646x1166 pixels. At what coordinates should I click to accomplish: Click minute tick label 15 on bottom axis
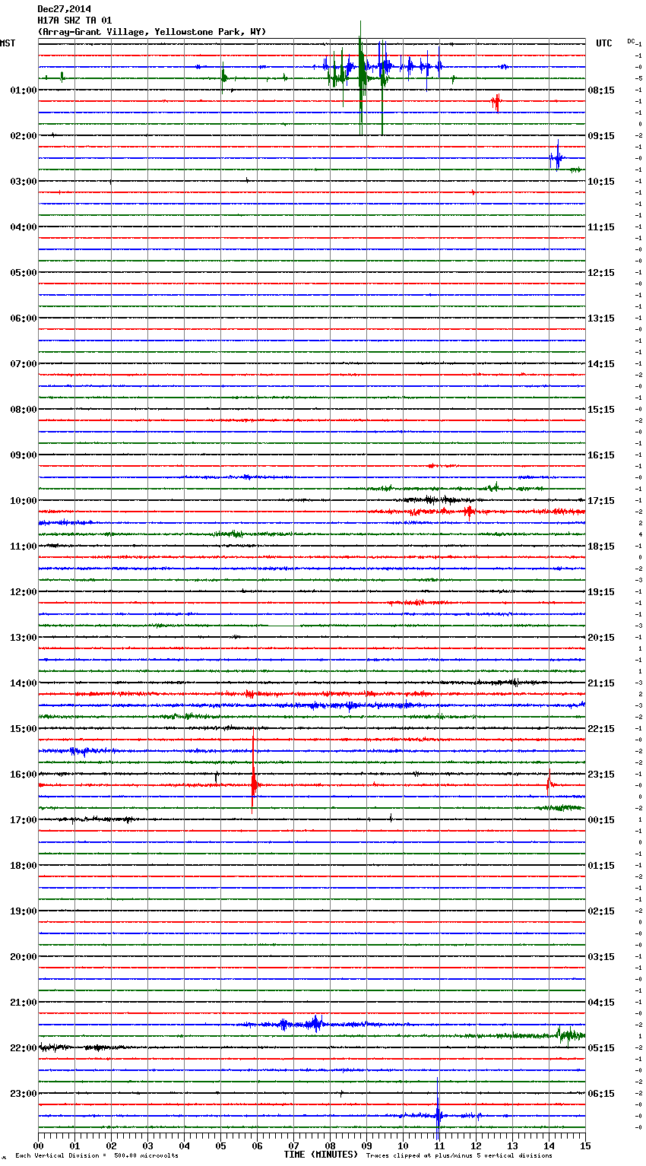(x=585, y=1145)
